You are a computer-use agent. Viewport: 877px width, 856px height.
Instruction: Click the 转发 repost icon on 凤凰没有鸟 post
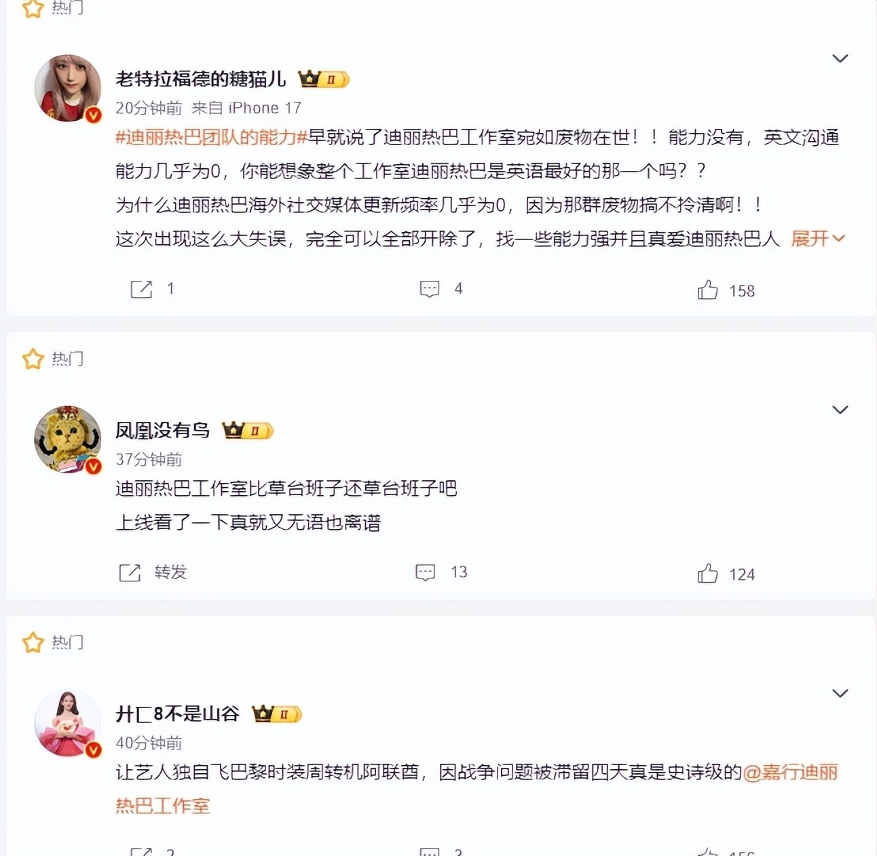(130, 573)
